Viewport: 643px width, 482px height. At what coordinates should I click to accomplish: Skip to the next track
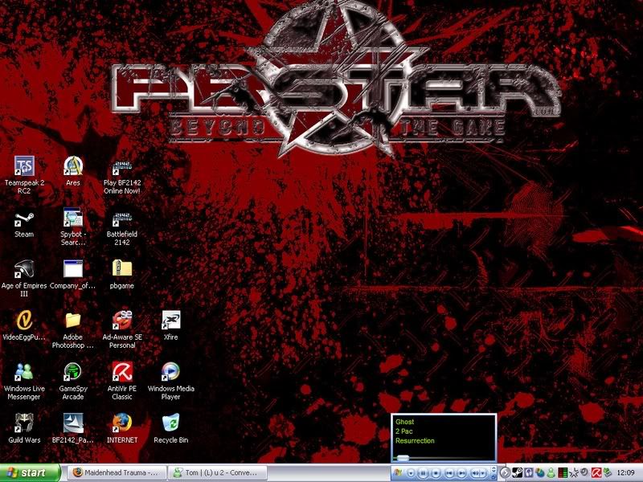[461, 473]
